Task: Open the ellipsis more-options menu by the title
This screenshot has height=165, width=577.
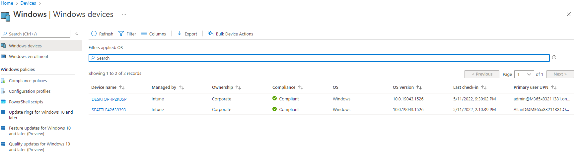Action: tap(124, 14)
